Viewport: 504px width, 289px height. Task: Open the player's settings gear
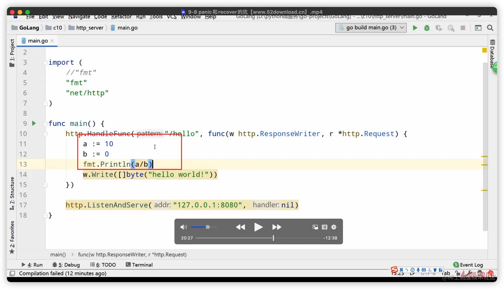334,227
